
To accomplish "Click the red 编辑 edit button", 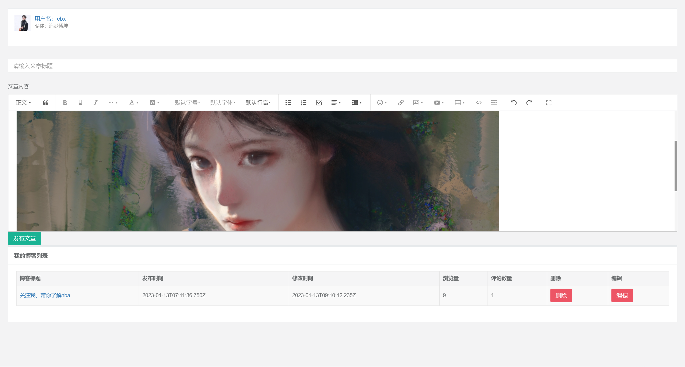I will (622, 295).
